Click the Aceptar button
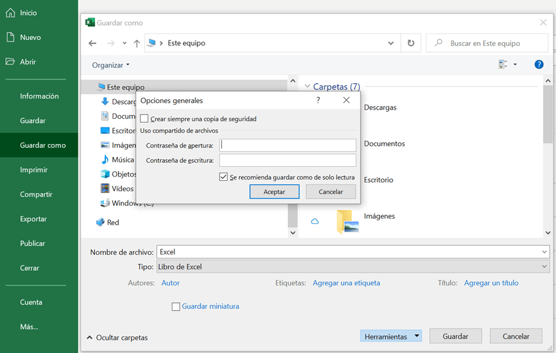This screenshot has width=556, height=353. (x=274, y=192)
